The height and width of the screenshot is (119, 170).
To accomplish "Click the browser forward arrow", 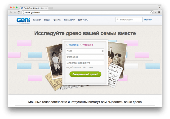I will tap(15, 12).
